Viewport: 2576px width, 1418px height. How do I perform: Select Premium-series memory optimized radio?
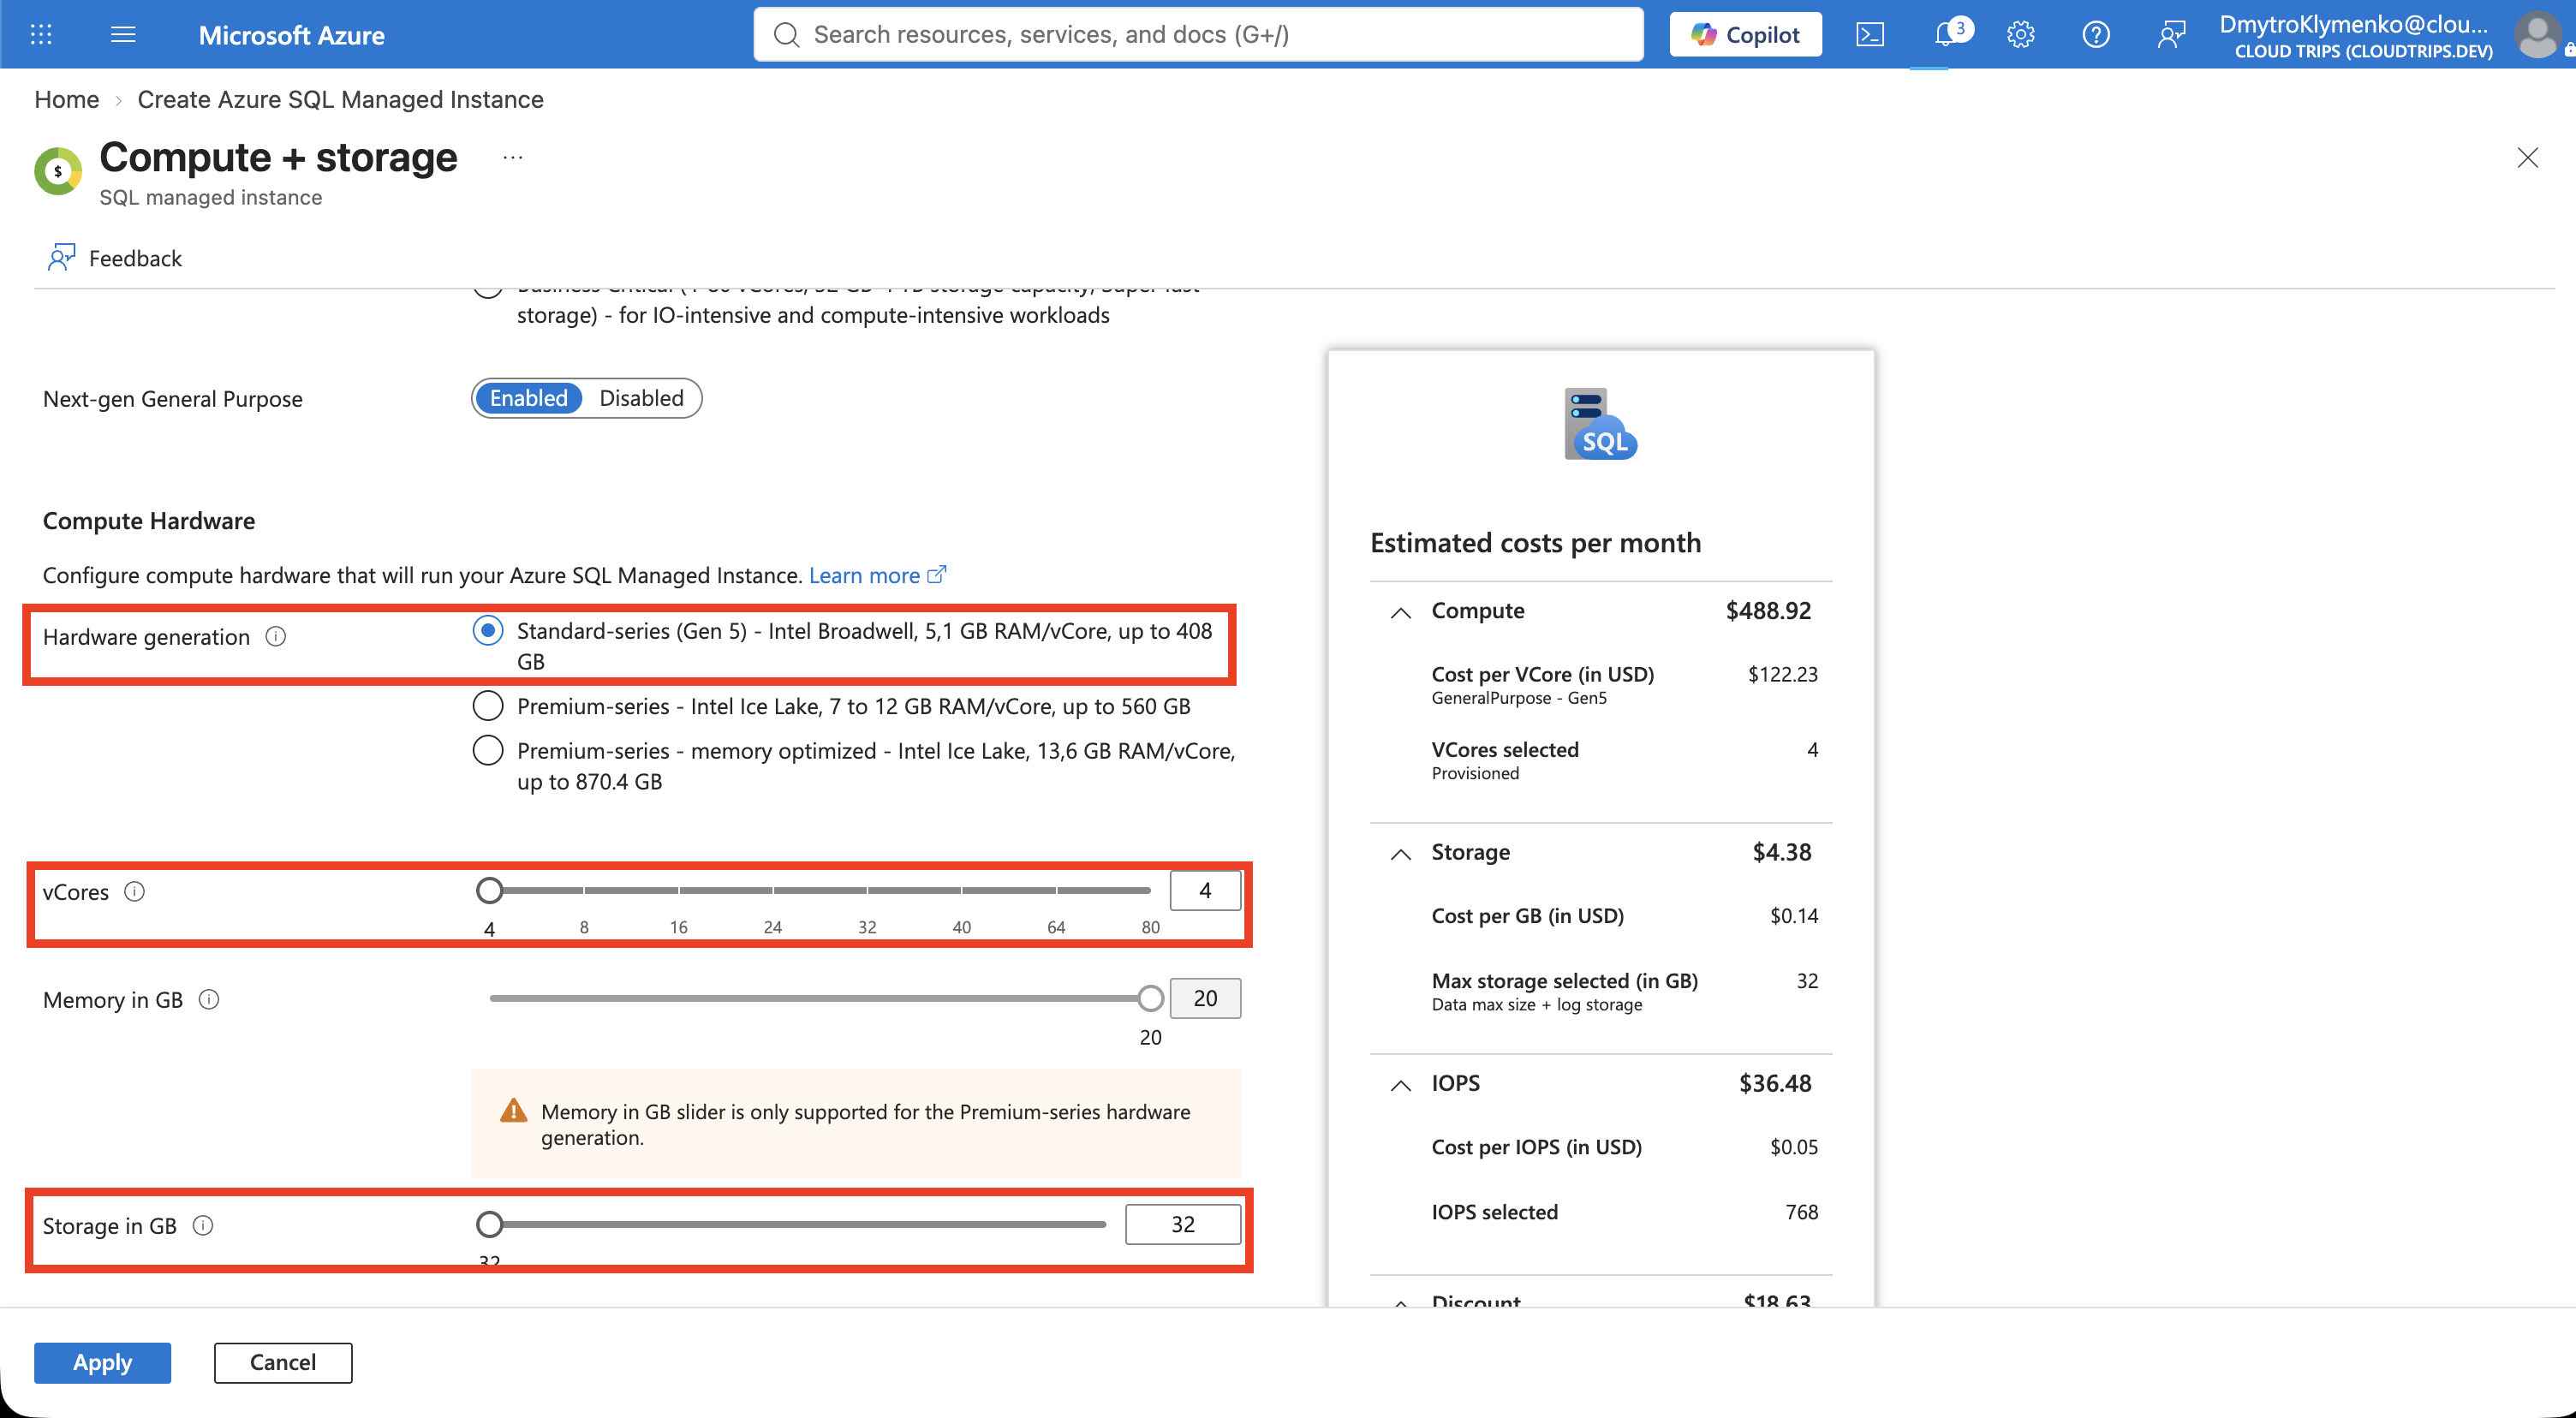tap(488, 750)
